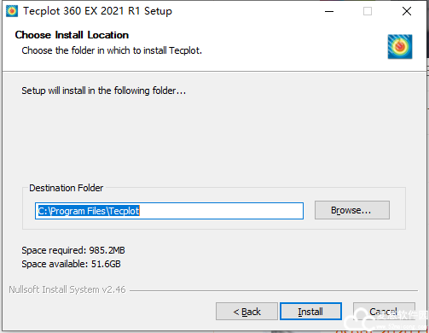Screen dimensions: 429x333
Task: Close the Tecplot 360 EX Setup window
Action: (x=407, y=11)
